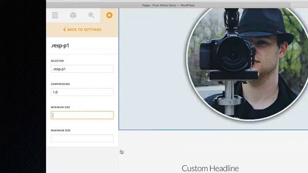Image resolution: width=308 pixels, height=173 pixels.
Task: Select the Custom Headline text
Action: (x=210, y=168)
